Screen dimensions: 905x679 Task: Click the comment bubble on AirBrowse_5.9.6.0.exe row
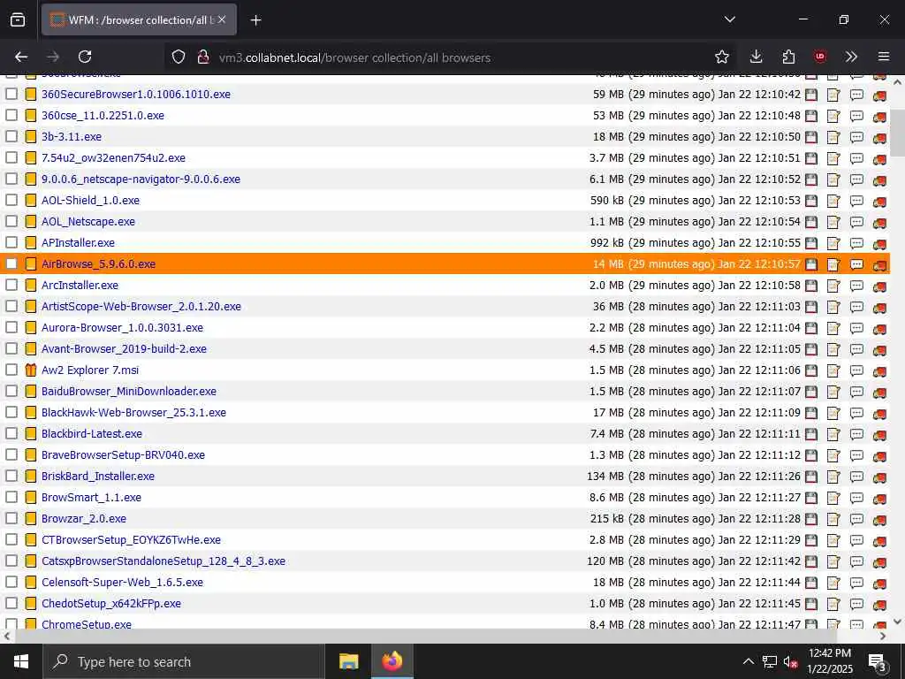(856, 264)
